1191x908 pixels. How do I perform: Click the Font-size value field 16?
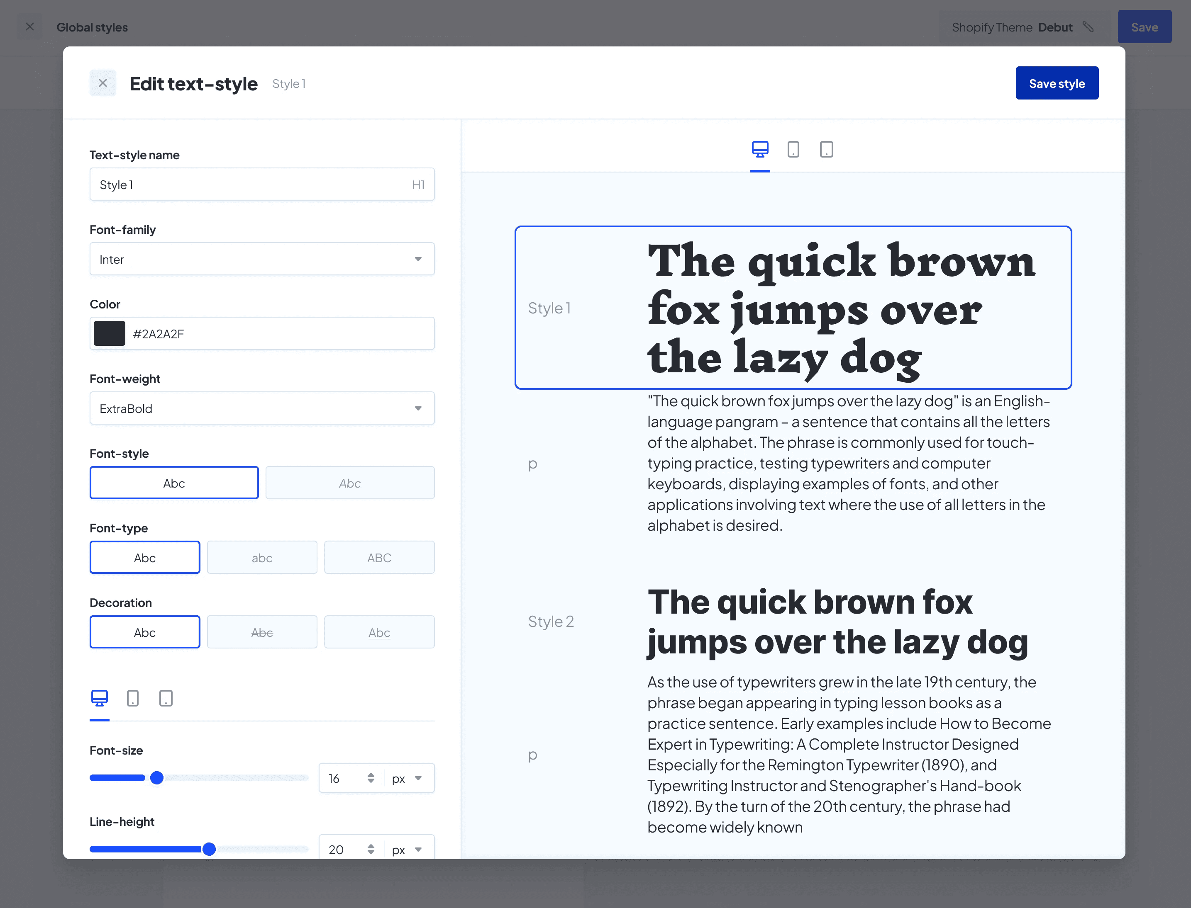point(345,778)
